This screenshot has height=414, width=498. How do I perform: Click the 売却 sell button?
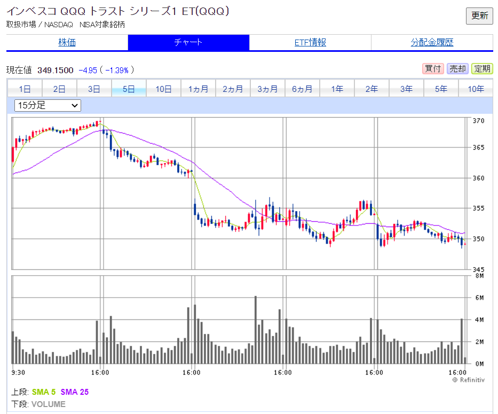pos(457,69)
